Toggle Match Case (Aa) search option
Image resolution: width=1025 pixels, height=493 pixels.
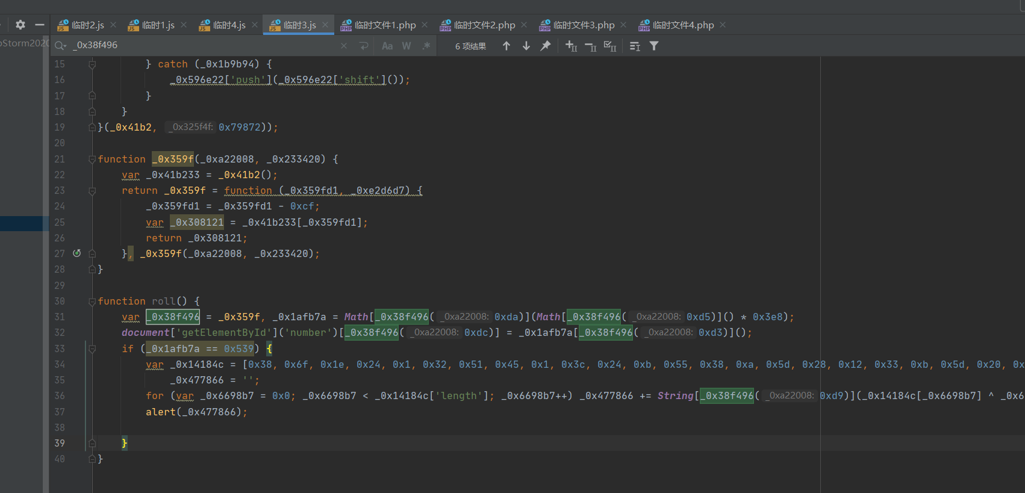pyautogui.click(x=387, y=46)
